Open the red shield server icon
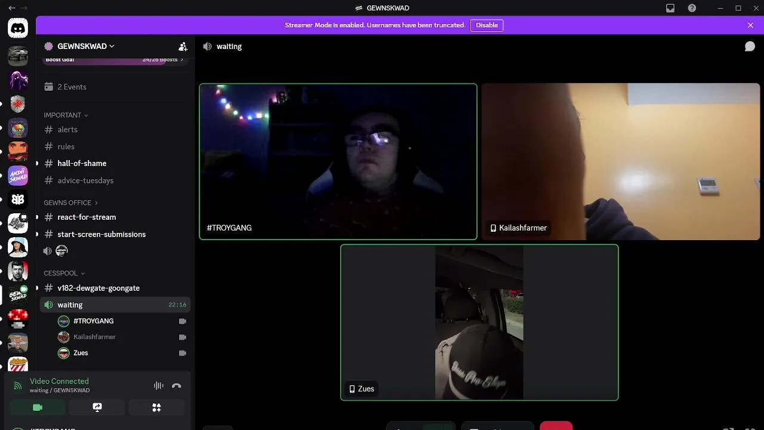Screen dimensions: 764x430 (x=18, y=104)
